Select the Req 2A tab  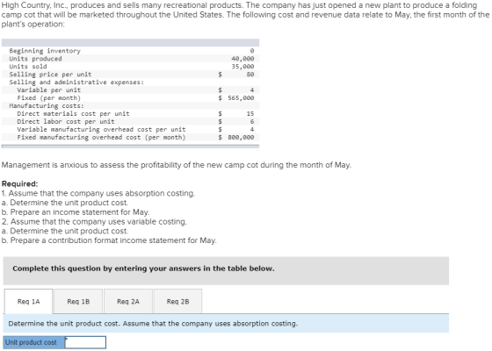click(128, 302)
